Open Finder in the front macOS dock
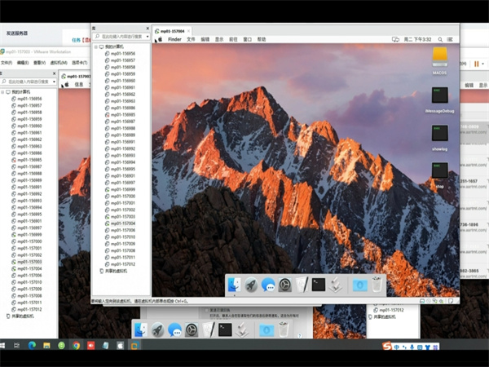The width and height of the screenshot is (489, 367). [x=235, y=285]
